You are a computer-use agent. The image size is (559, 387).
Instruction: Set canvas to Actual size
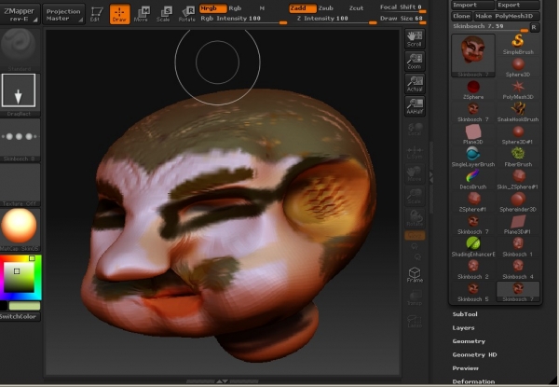coord(415,84)
